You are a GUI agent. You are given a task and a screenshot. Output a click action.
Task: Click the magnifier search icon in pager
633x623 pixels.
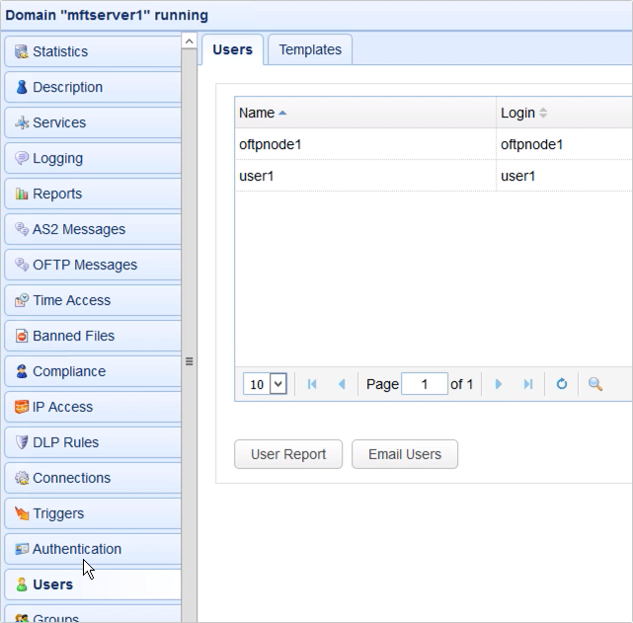595,384
